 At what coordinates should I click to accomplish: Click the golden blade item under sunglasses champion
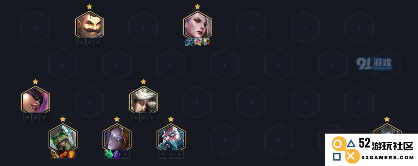tap(55, 154)
